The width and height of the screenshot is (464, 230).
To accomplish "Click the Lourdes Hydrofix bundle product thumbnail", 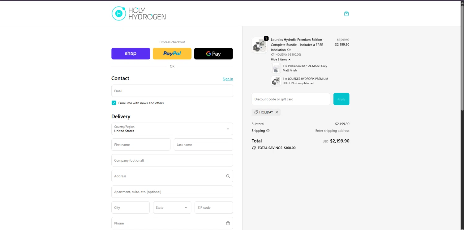I will [x=260, y=45].
